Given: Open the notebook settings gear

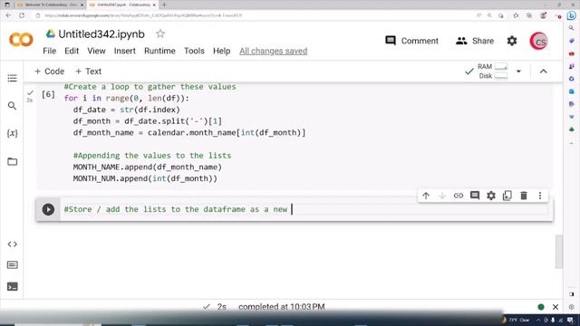Looking at the screenshot, I should click(512, 41).
